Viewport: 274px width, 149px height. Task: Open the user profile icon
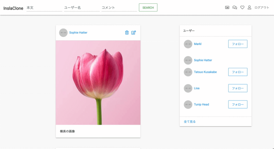coord(249,7)
